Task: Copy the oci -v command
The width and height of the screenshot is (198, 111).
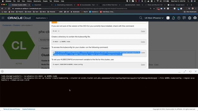Action: 143,31
